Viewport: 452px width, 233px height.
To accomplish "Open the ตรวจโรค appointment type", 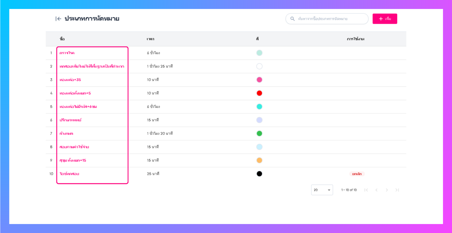I will coord(67,53).
